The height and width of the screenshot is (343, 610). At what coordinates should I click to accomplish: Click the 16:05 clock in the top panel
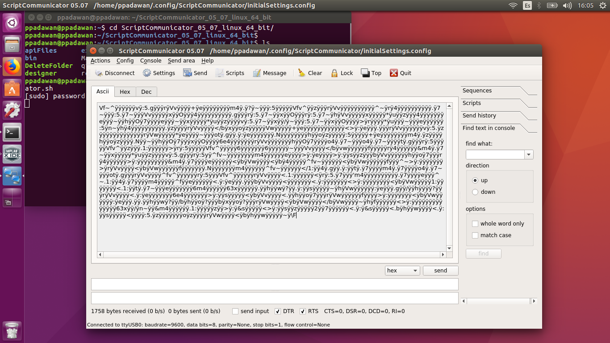point(585,5)
